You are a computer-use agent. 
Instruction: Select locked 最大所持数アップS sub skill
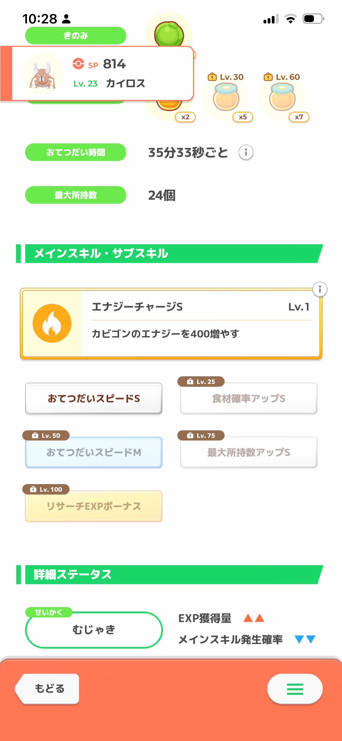(249, 452)
